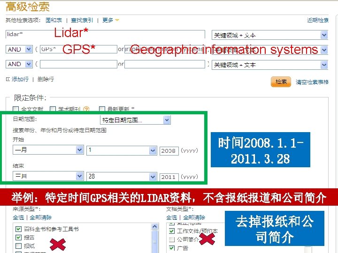Click 全选 under 来源类型
The width and height of the screenshot is (338, 253).
(18, 217)
